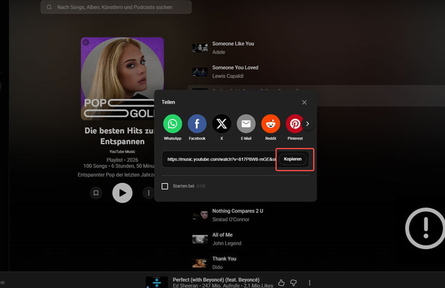This screenshot has width=445, height=288.
Task: Share via the E-Mail icon
Action: tap(246, 124)
